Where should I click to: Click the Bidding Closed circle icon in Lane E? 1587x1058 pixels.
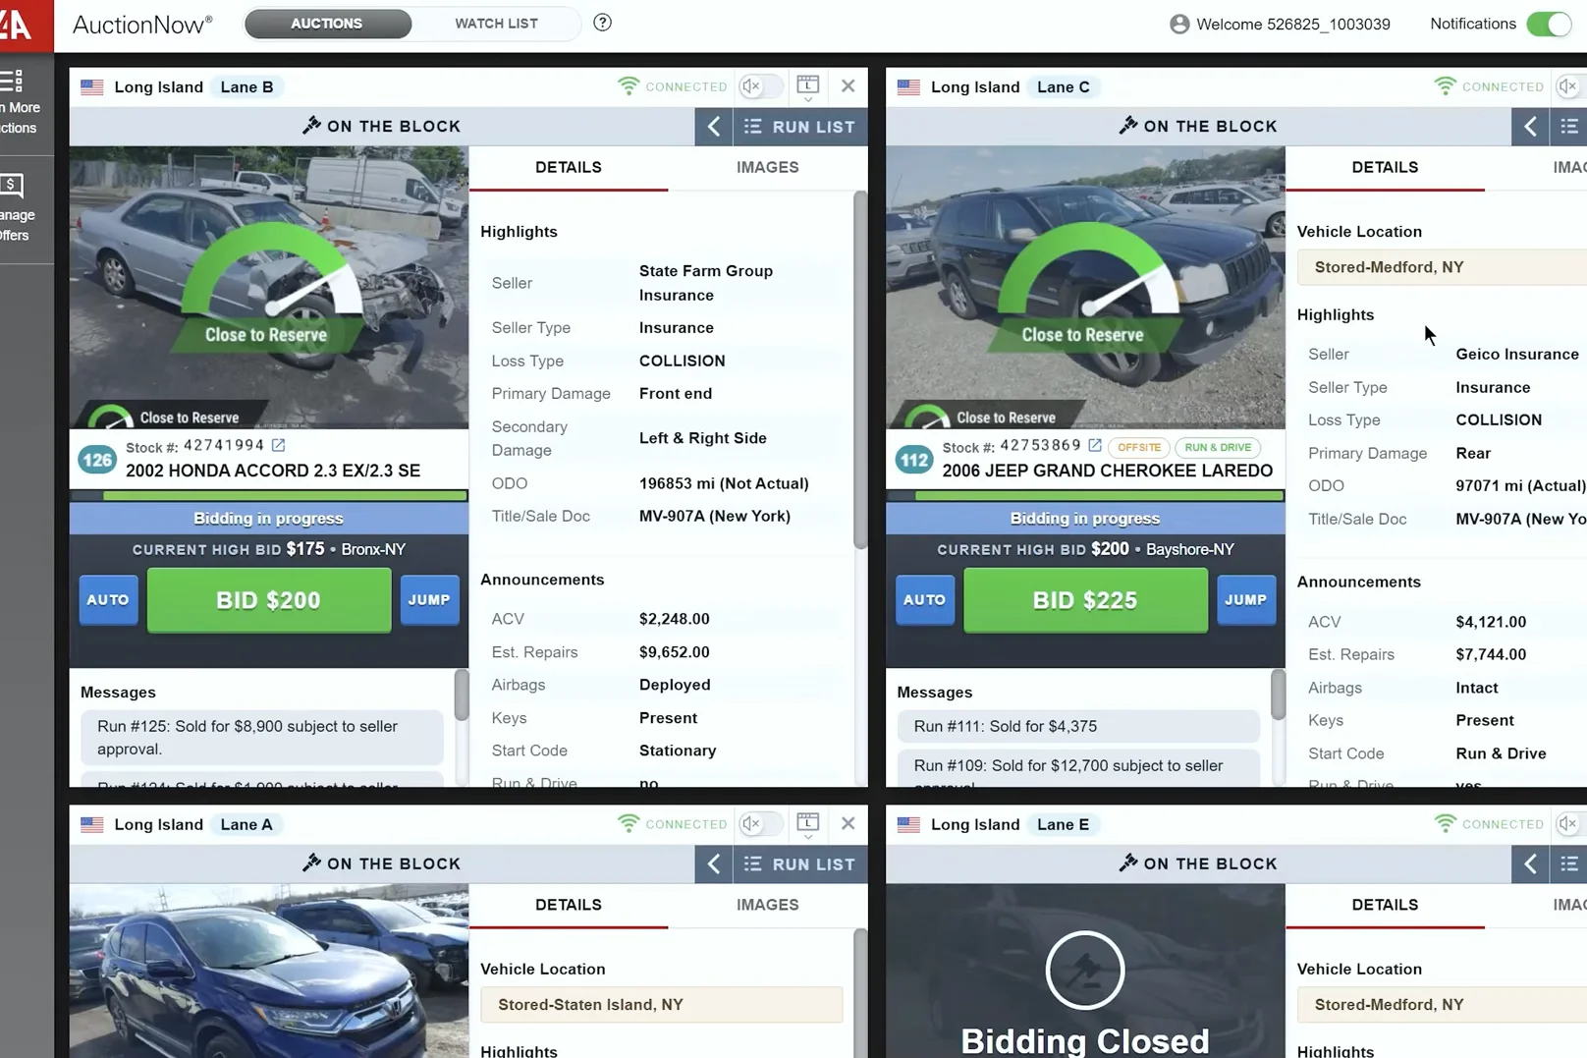1084,971
